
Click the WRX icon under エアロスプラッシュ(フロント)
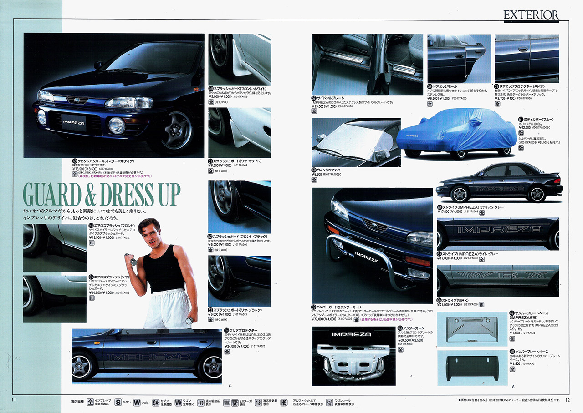(x=91, y=243)
